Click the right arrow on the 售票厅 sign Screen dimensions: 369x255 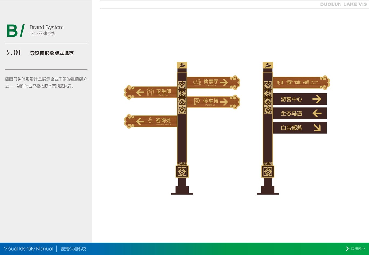pyautogui.click(x=224, y=82)
